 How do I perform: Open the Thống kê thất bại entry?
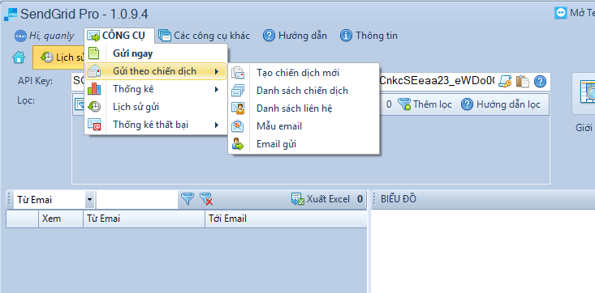(x=156, y=125)
